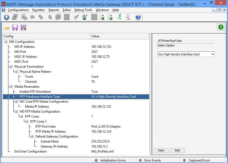Viewport: 228px width, 163px height.
Task: Select the RTP Media IP Address row
Action: click(76, 132)
